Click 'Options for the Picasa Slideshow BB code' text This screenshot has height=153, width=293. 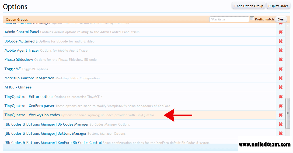point(65,60)
